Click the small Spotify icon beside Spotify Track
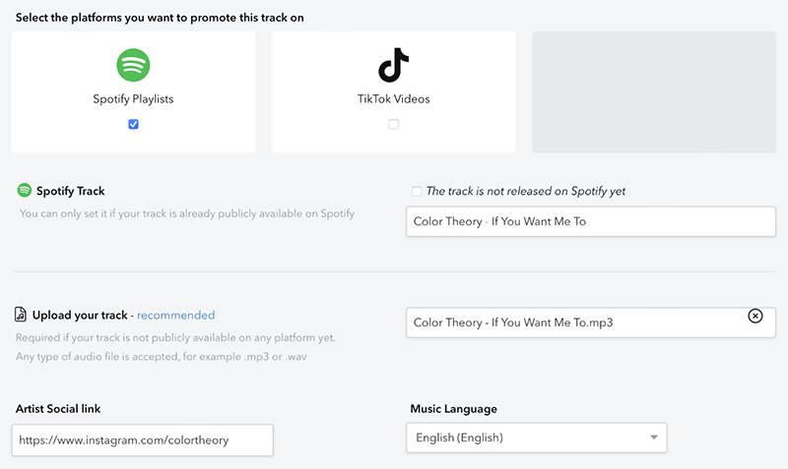Image resolution: width=788 pixels, height=469 pixels. click(x=24, y=190)
